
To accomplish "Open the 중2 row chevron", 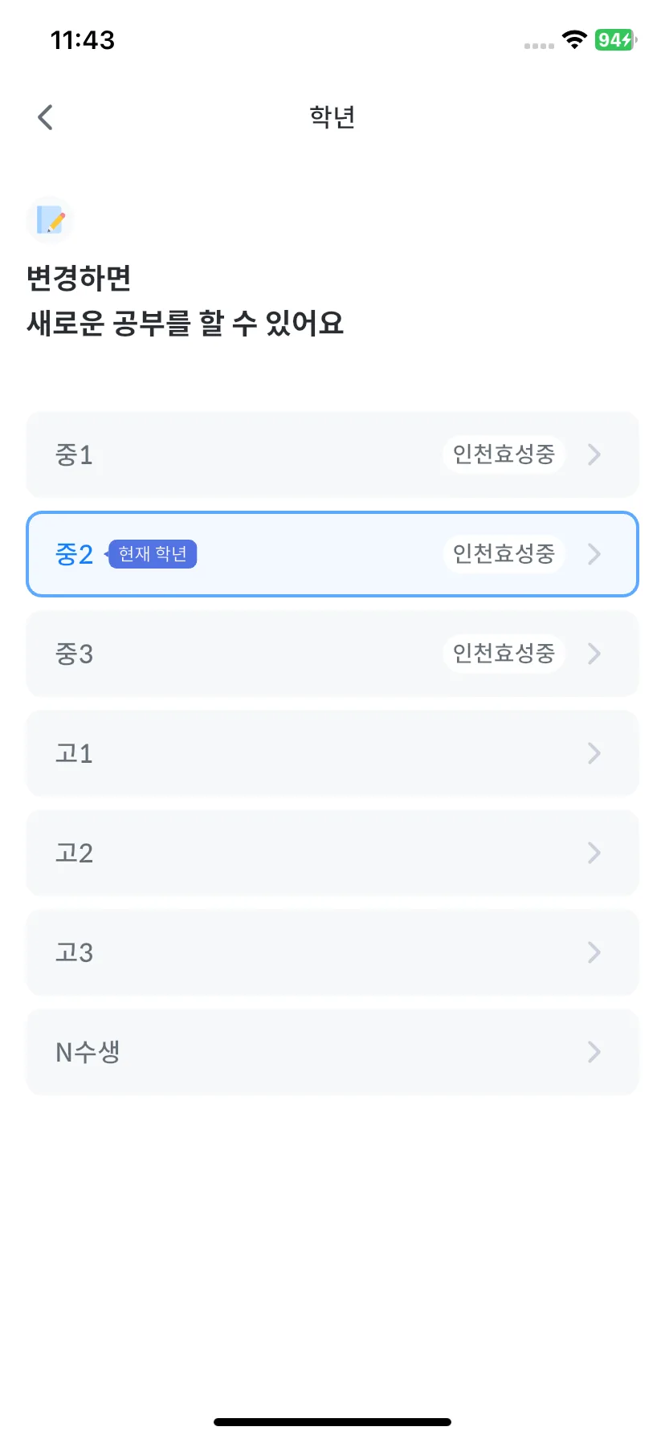I will pyautogui.click(x=594, y=554).
